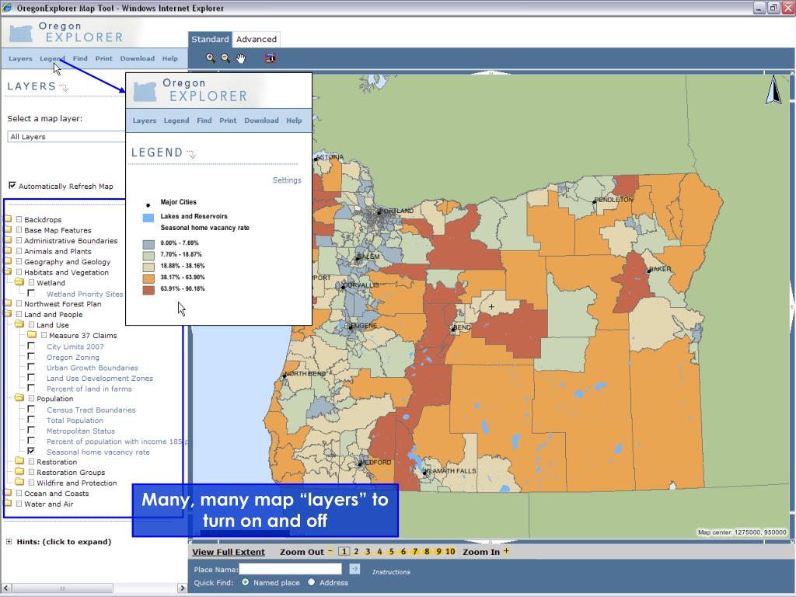The width and height of the screenshot is (796, 597).
Task: Click the Lakes and Reservoirs blue legend swatch
Action: [148, 218]
